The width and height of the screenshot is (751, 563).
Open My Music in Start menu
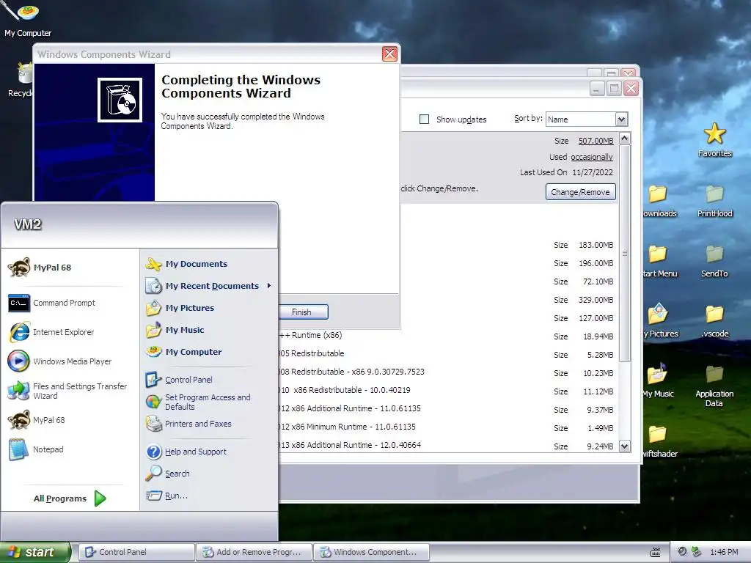[175, 330]
